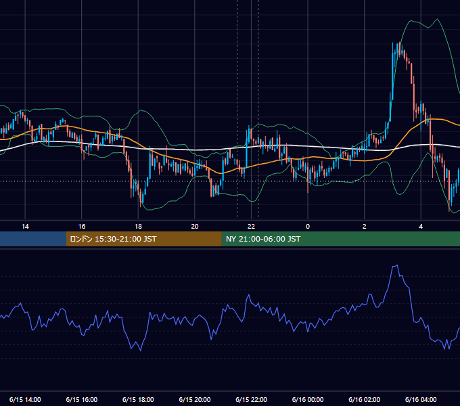The image size is (460, 406).
Task: Click the upper chart time label 20
Action: (195, 227)
